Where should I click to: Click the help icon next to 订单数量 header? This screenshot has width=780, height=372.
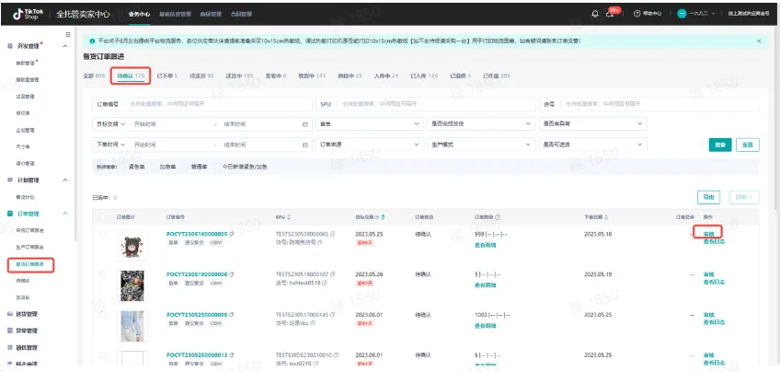[x=498, y=217]
